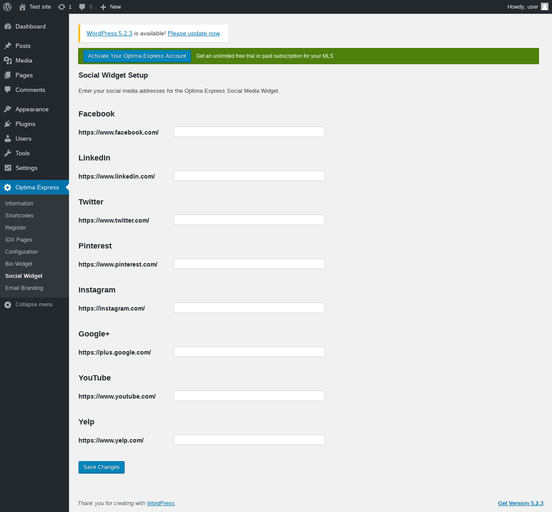552x512 pixels.
Task: Focus the LinkedIn address field
Action: click(x=249, y=176)
